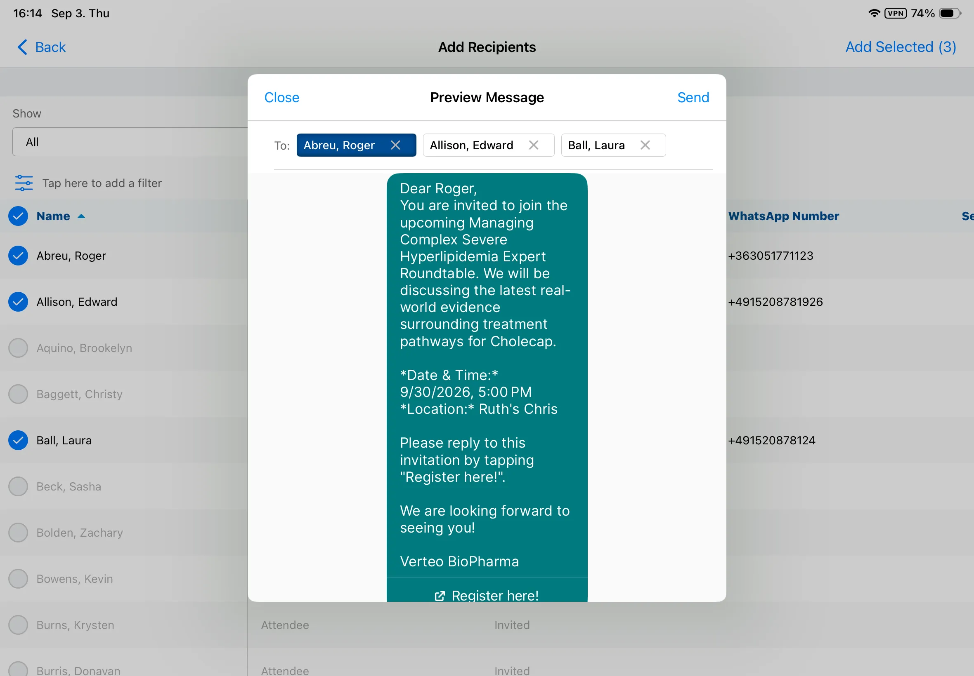Remove Abreu, Roger recipient chip
This screenshot has width=974, height=676.
pyautogui.click(x=395, y=145)
